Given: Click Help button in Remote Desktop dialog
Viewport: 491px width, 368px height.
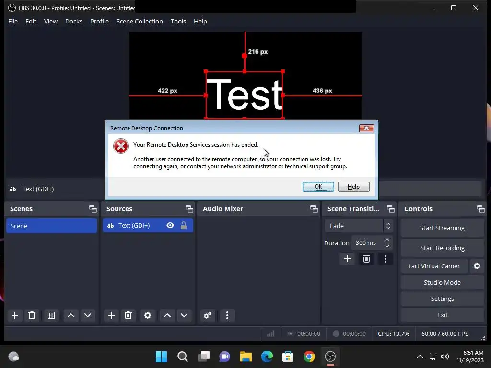Looking at the screenshot, I should pyautogui.click(x=353, y=187).
